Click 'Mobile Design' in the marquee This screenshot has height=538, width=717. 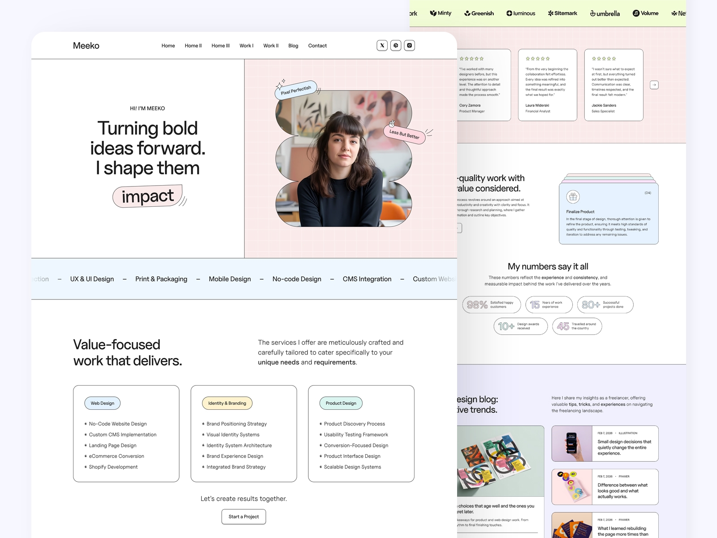tap(230, 279)
